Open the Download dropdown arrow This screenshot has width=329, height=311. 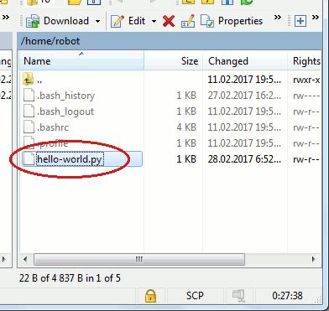[x=97, y=21]
